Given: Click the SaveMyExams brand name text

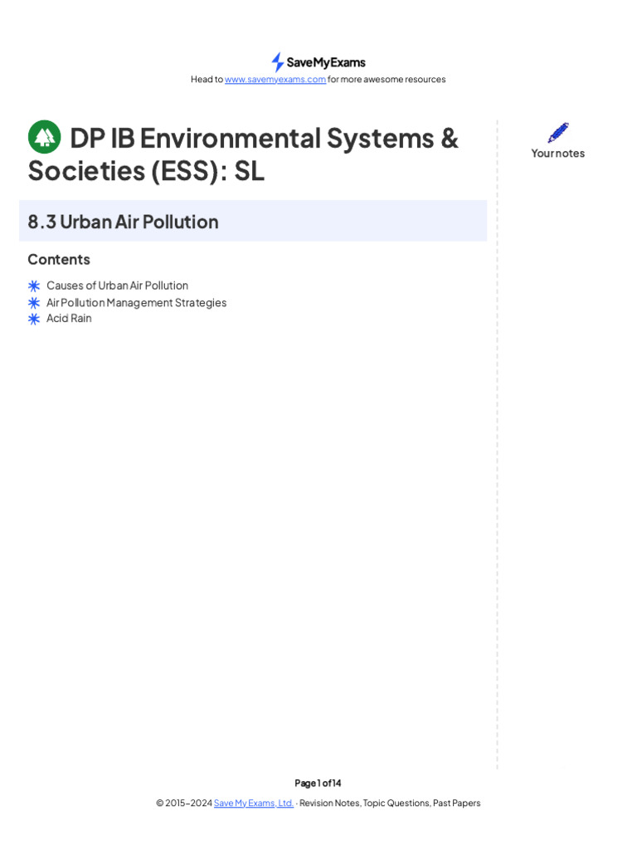Looking at the screenshot, I should coord(326,63).
